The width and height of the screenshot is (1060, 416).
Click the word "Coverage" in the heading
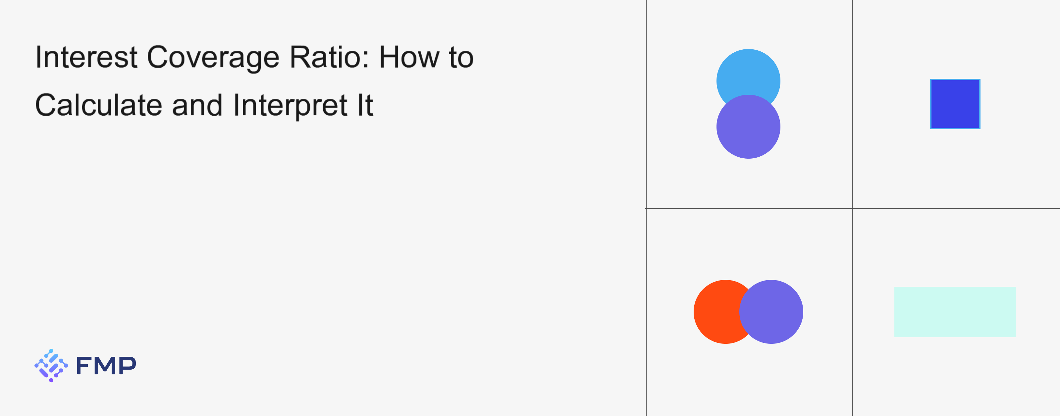coord(213,57)
